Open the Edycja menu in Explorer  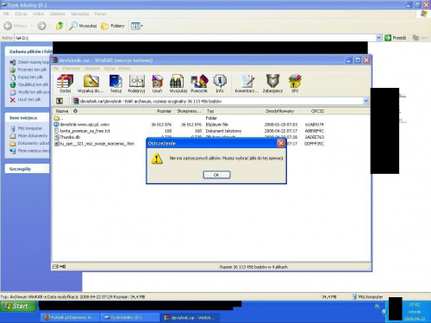click(x=21, y=14)
